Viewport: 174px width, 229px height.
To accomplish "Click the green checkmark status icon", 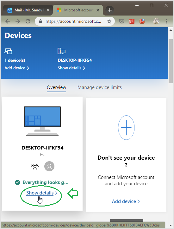I will 17,182.
